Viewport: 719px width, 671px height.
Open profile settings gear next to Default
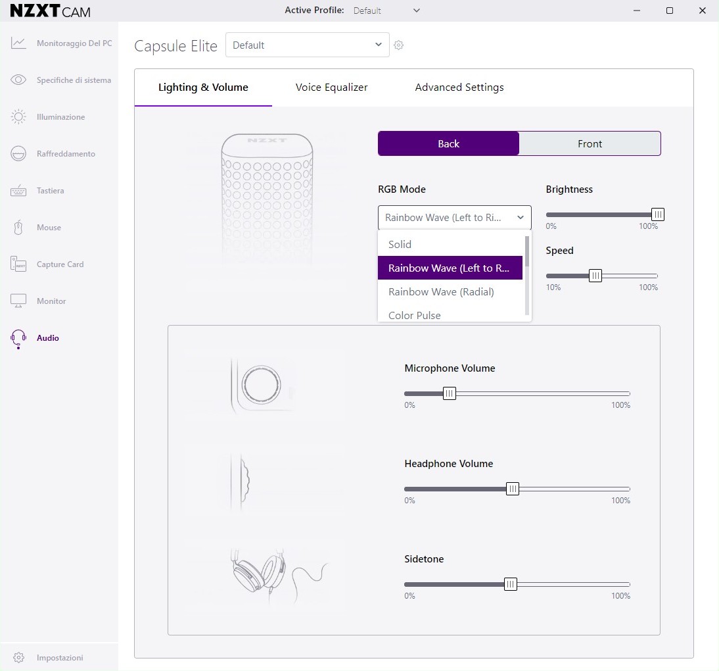(398, 45)
